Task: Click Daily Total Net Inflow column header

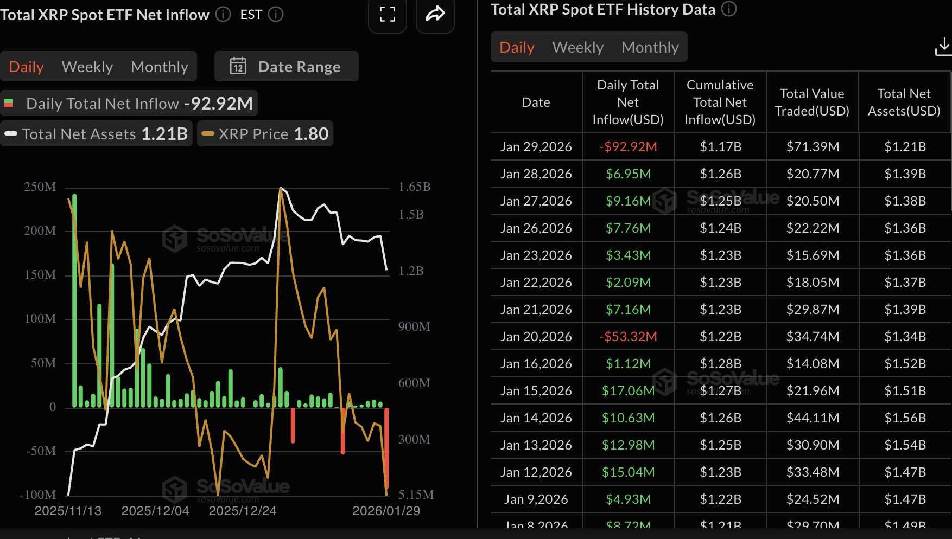Action: pos(628,102)
